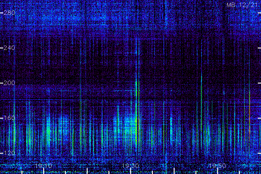Image resolution: width=261 pixels, height=174 pixels.
Task: Click the 19:10 time axis label
Action: pos(43,166)
